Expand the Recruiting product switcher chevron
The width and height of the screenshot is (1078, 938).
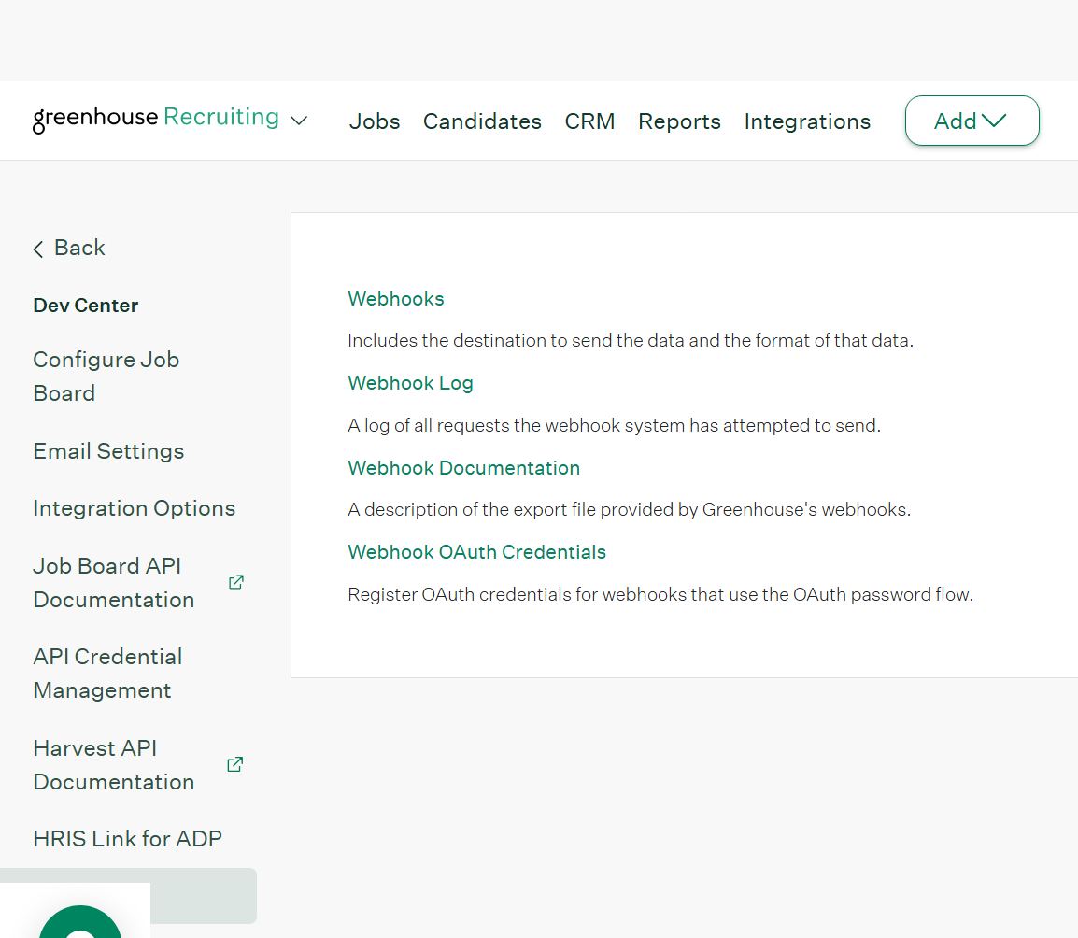click(298, 121)
